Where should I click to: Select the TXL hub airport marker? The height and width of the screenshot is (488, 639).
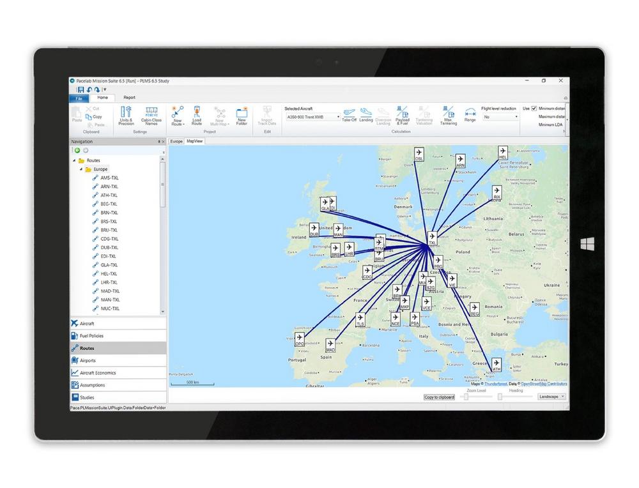(433, 238)
